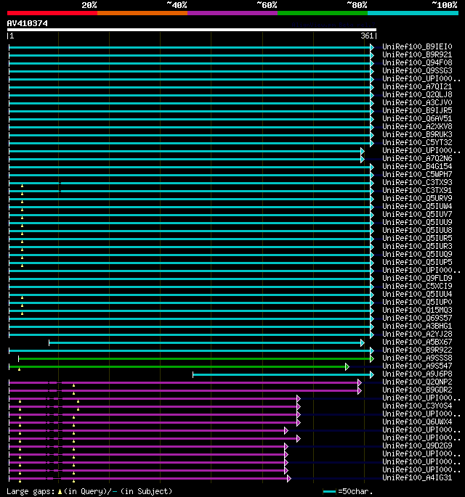
Task: Select the UniRef100_A5BX67 label
Action: pyautogui.click(x=417, y=342)
